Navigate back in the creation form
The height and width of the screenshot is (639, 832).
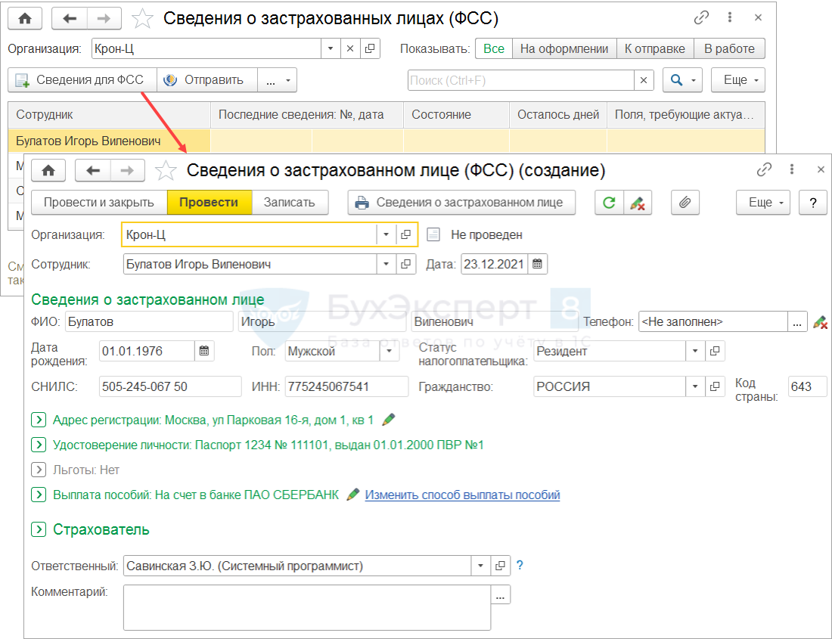coord(93,171)
